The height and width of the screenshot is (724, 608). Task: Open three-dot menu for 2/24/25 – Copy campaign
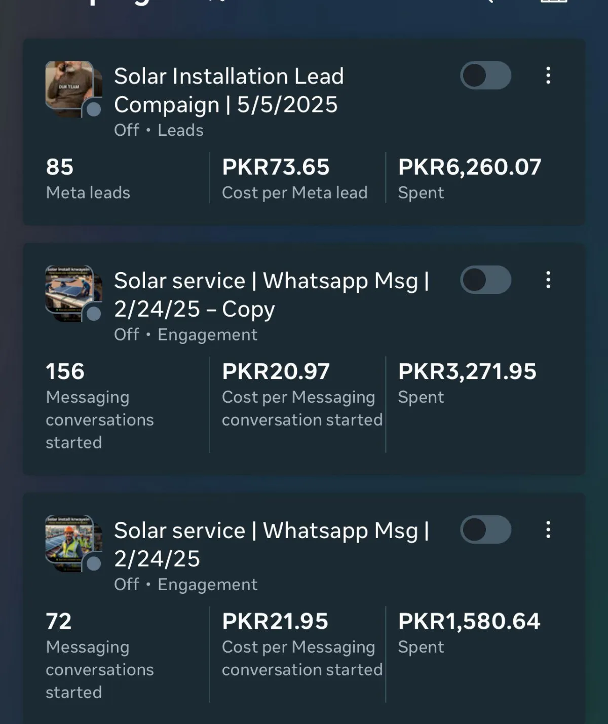[x=548, y=280]
